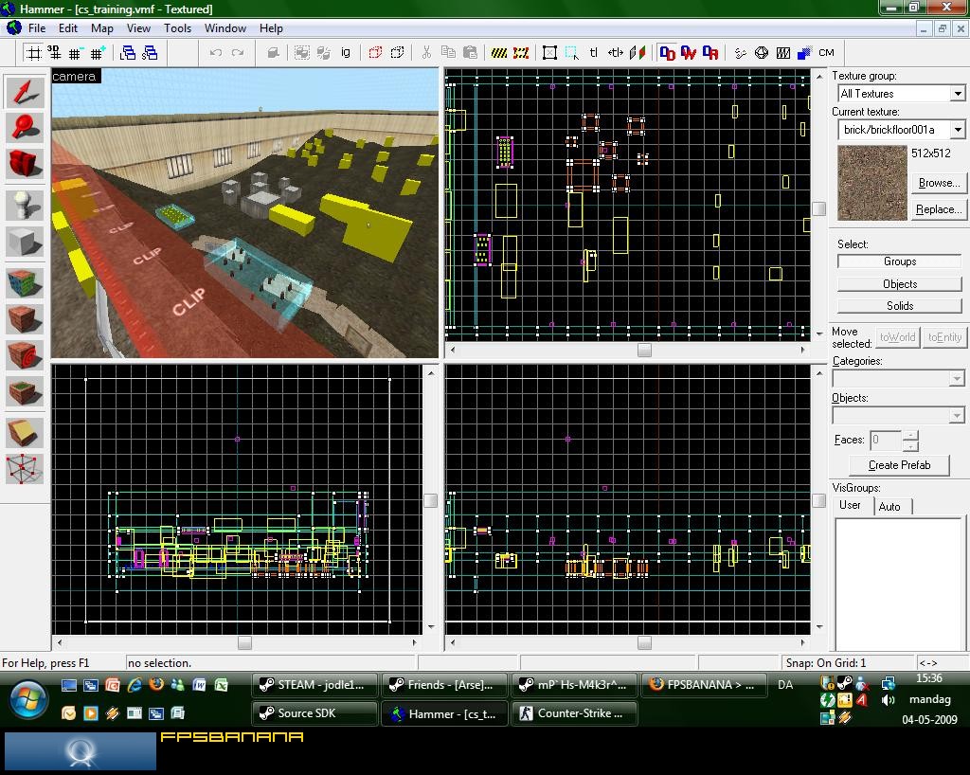Viewport: 970px width, 775px height.
Task: Toggle the 2D grid display
Action: pos(33,53)
